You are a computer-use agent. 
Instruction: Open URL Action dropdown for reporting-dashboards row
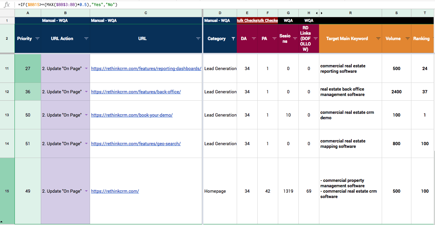click(86, 68)
